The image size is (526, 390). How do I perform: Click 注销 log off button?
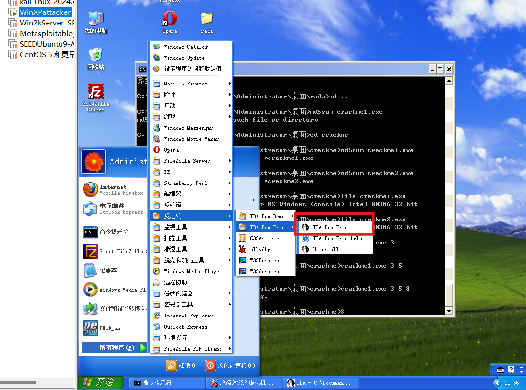tap(183, 365)
